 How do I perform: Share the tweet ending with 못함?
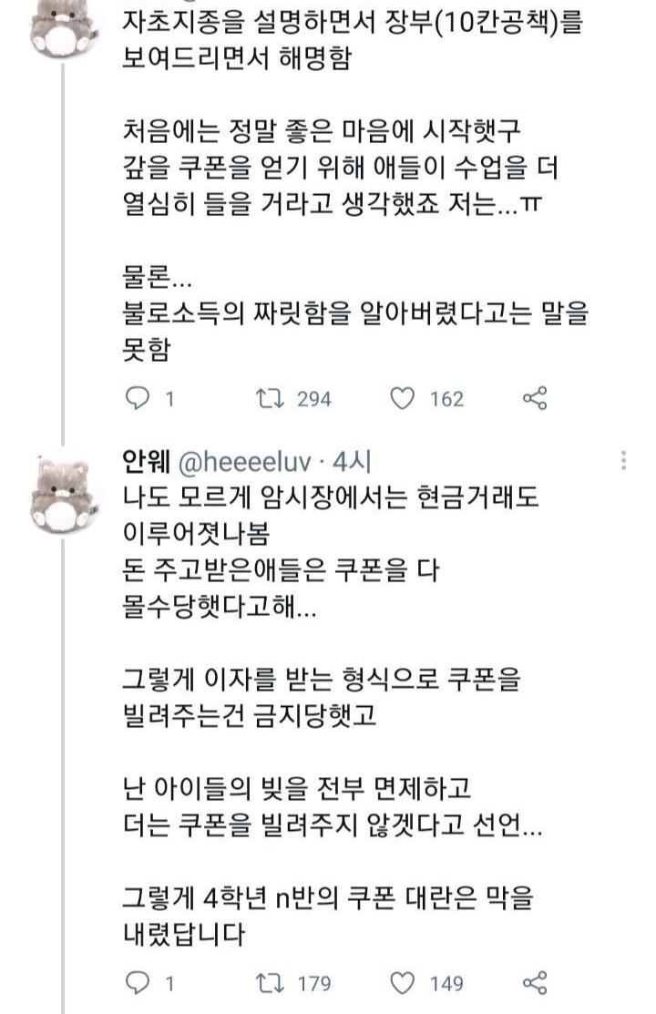point(535,398)
